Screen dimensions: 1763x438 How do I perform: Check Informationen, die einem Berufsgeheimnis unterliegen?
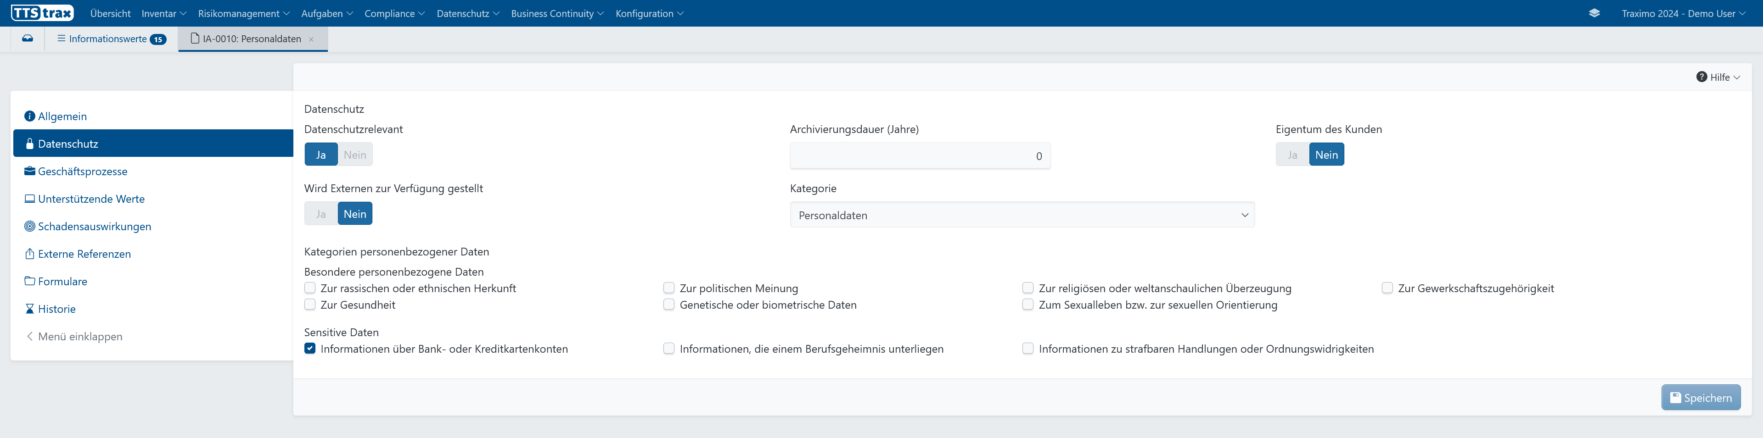click(668, 348)
